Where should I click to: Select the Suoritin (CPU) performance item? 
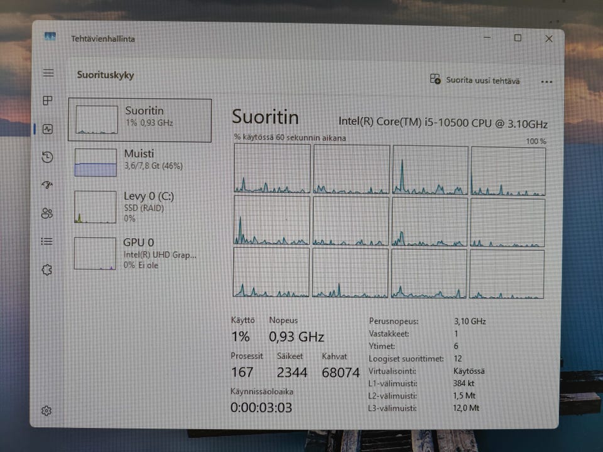[140, 121]
